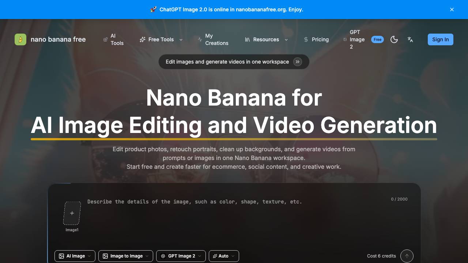Open the Pricing page
468x263 pixels.
coord(316,39)
